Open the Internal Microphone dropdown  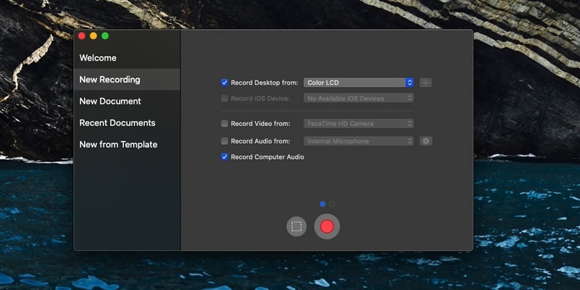click(358, 141)
